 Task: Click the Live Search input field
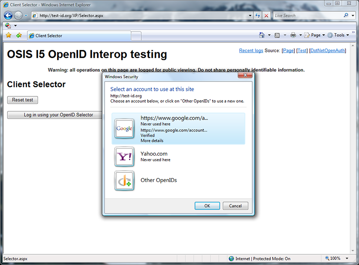(x=307, y=15)
